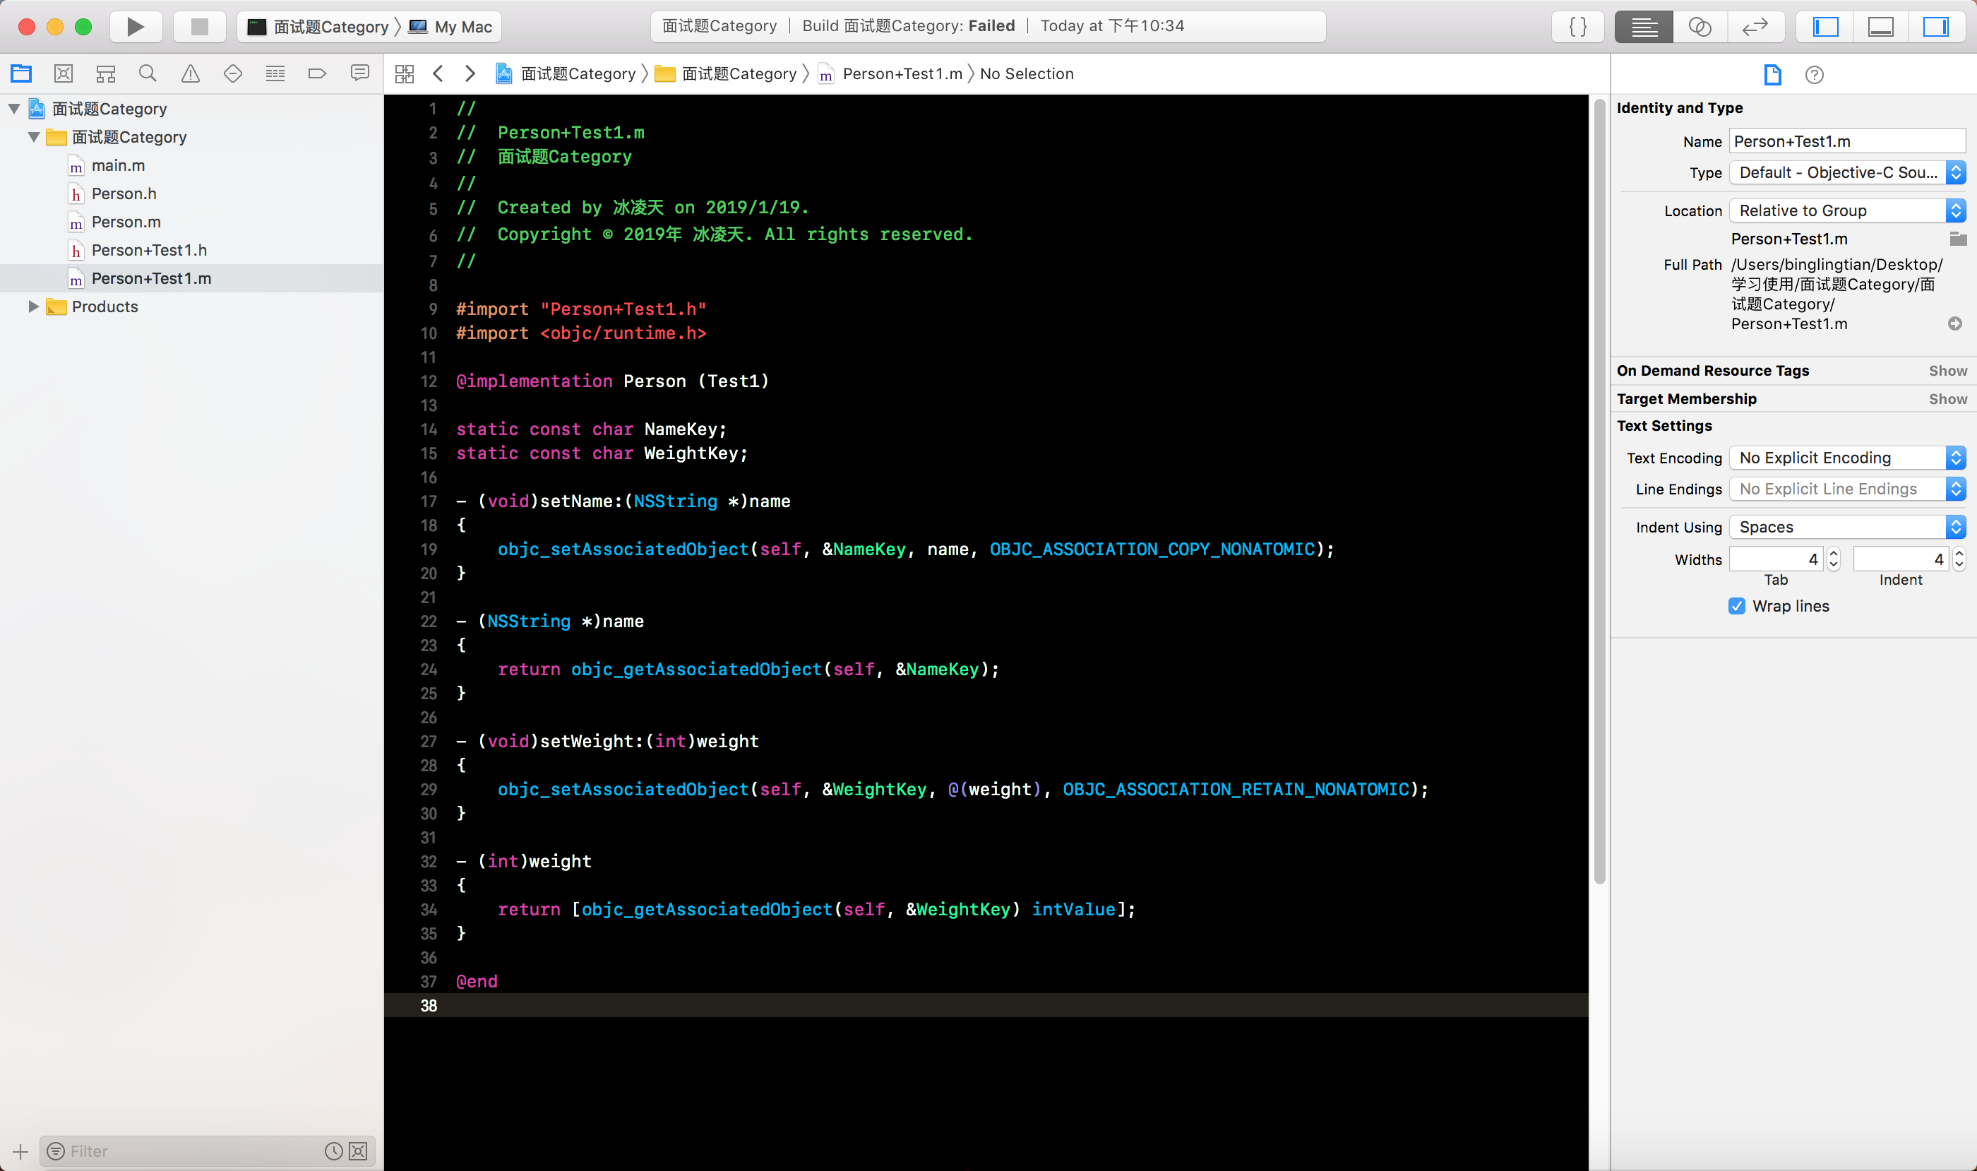Open the Text Encoding dropdown

[x=1846, y=458]
